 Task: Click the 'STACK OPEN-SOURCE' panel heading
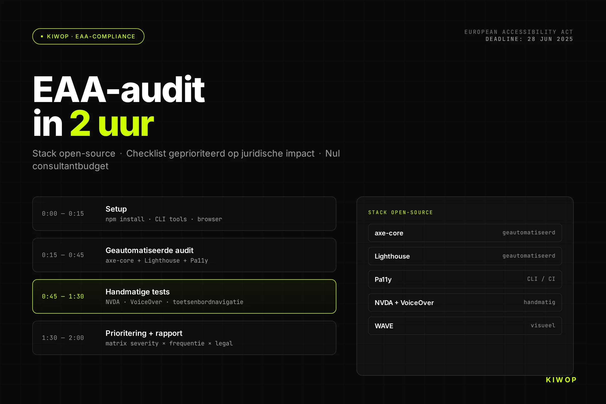pyautogui.click(x=400, y=213)
